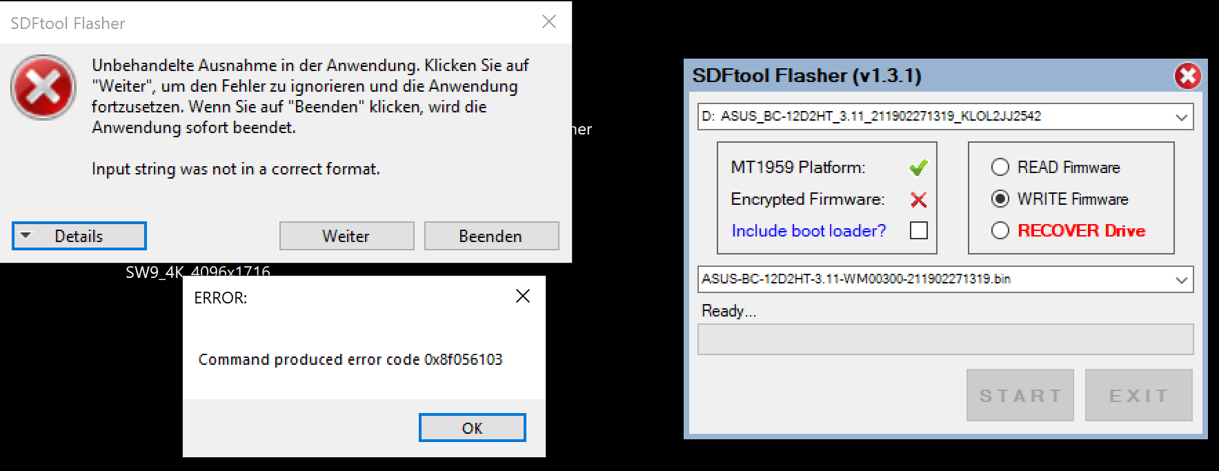
Task: Click the red error icon in the exception dialog
Action: (43, 88)
